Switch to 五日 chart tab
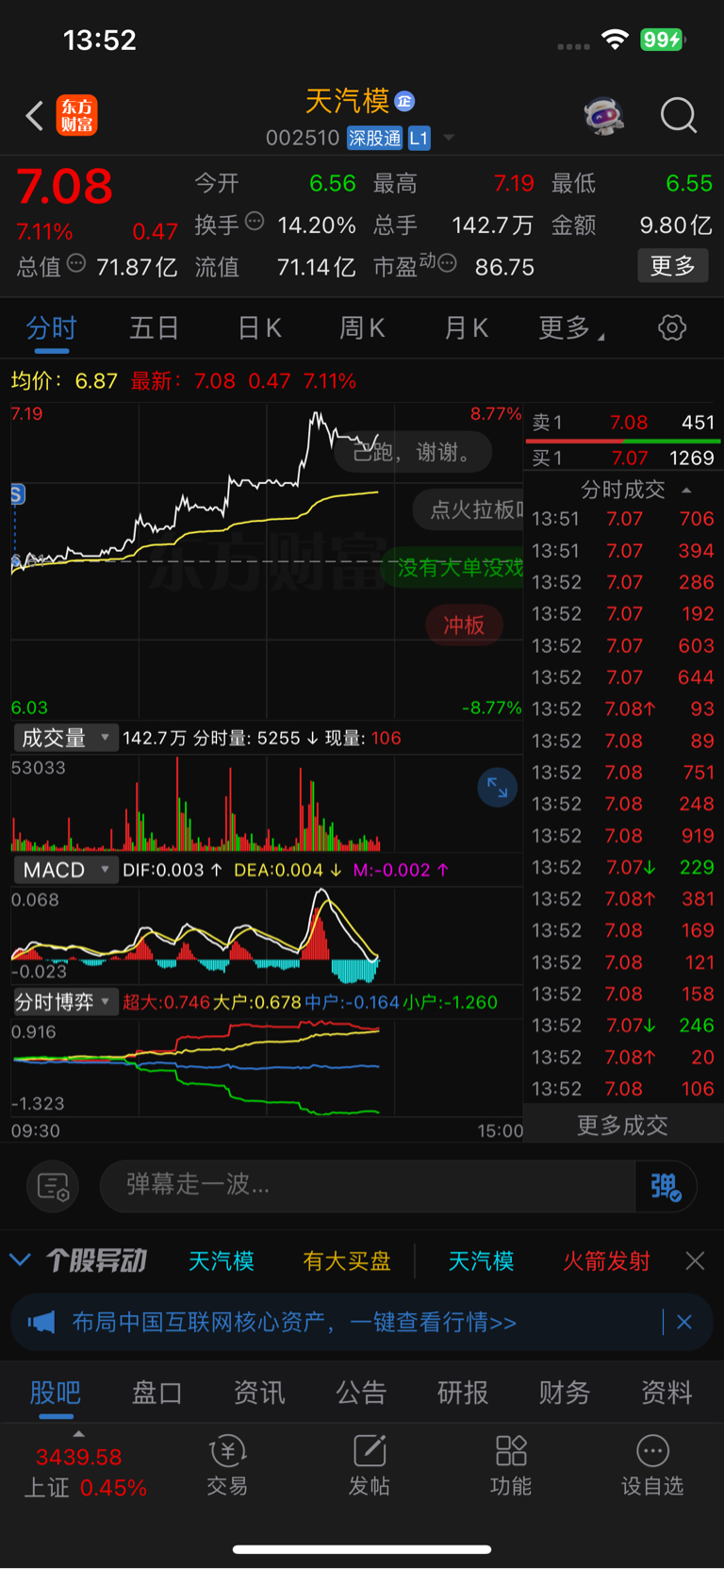Viewport: 724px width, 1569px height. click(x=155, y=328)
